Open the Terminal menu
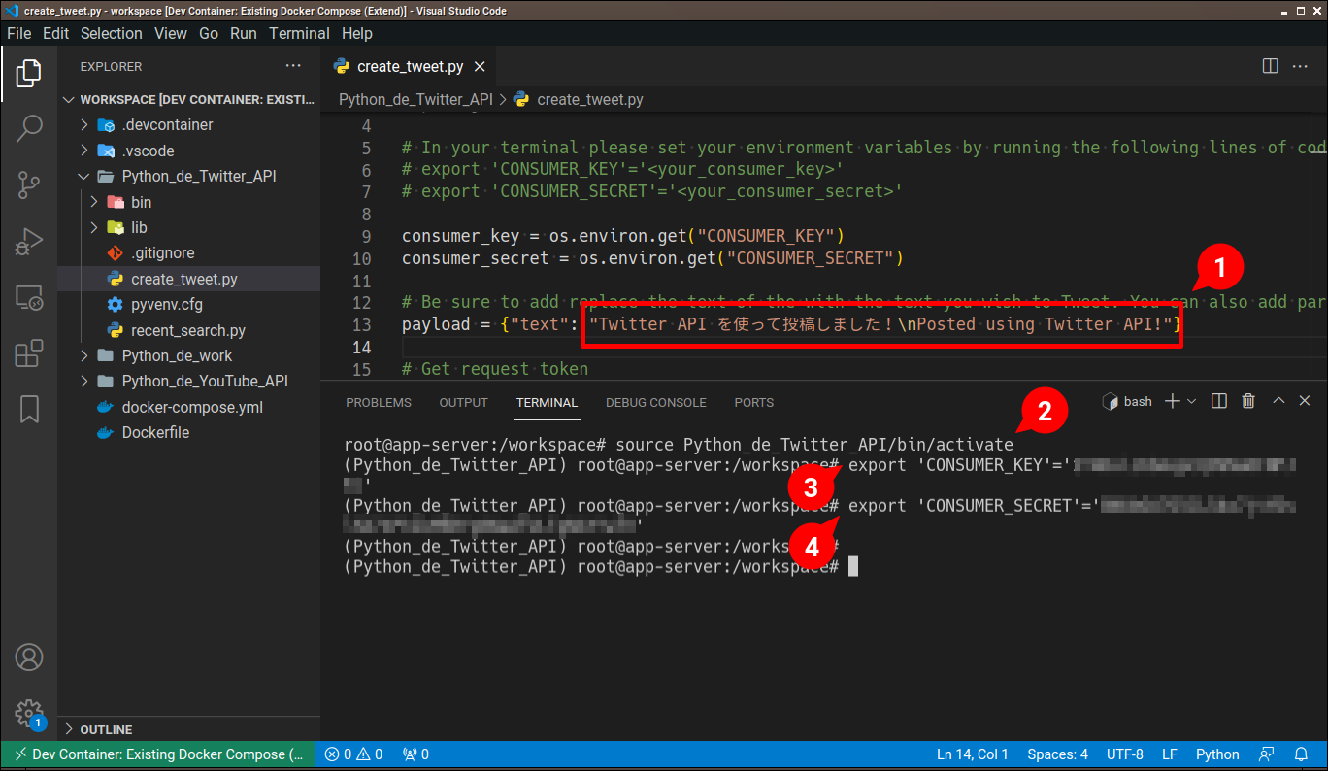Image resolution: width=1328 pixels, height=771 pixels. [299, 32]
